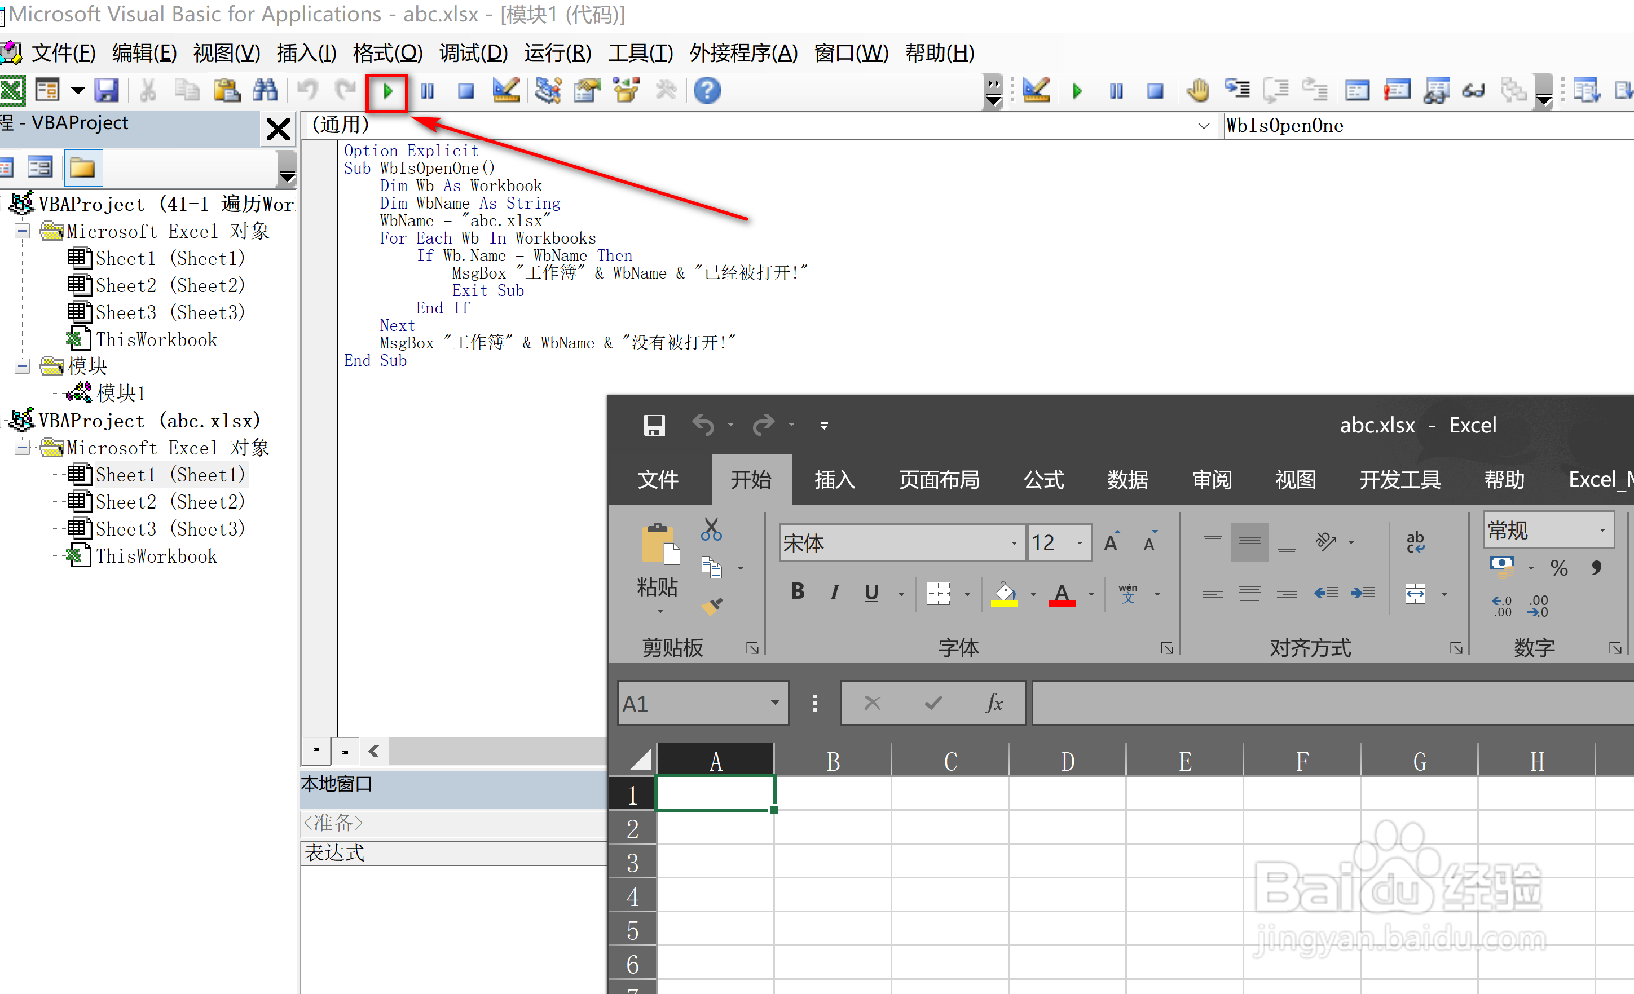
Task: Click the A1 name box field
Action: 690,703
